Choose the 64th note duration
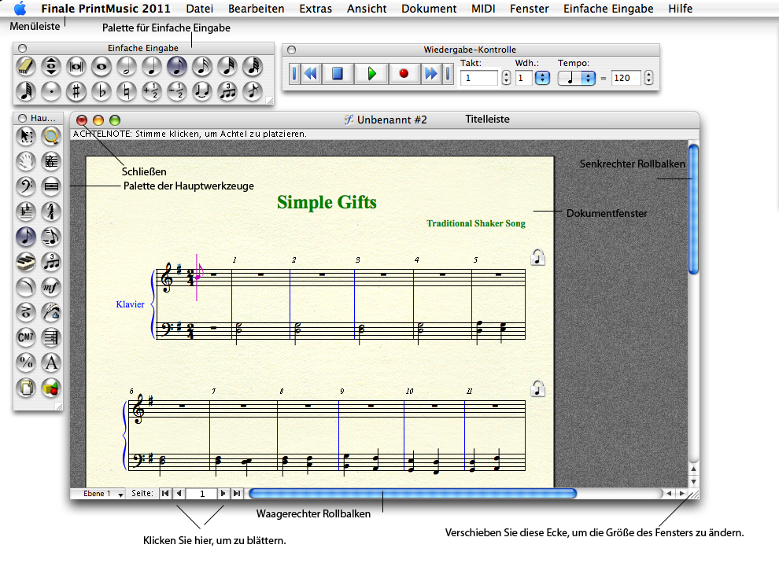The height and width of the screenshot is (563, 779). (253, 67)
